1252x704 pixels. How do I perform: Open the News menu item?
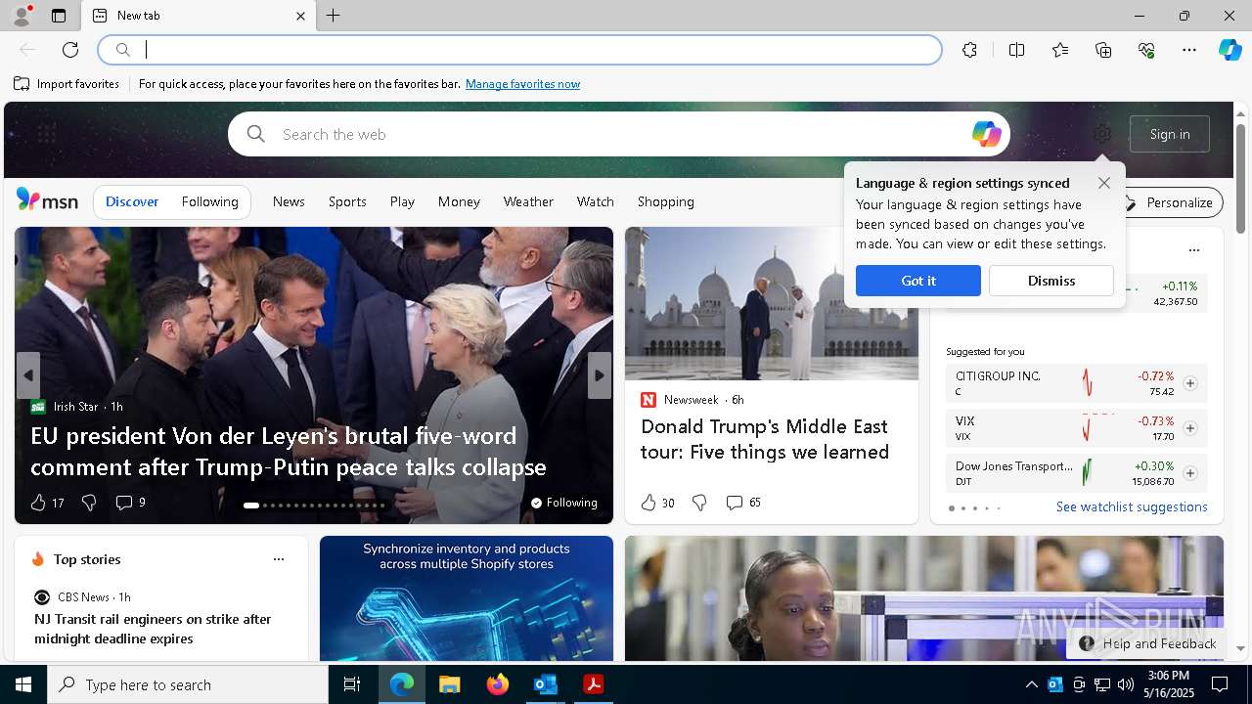click(289, 201)
